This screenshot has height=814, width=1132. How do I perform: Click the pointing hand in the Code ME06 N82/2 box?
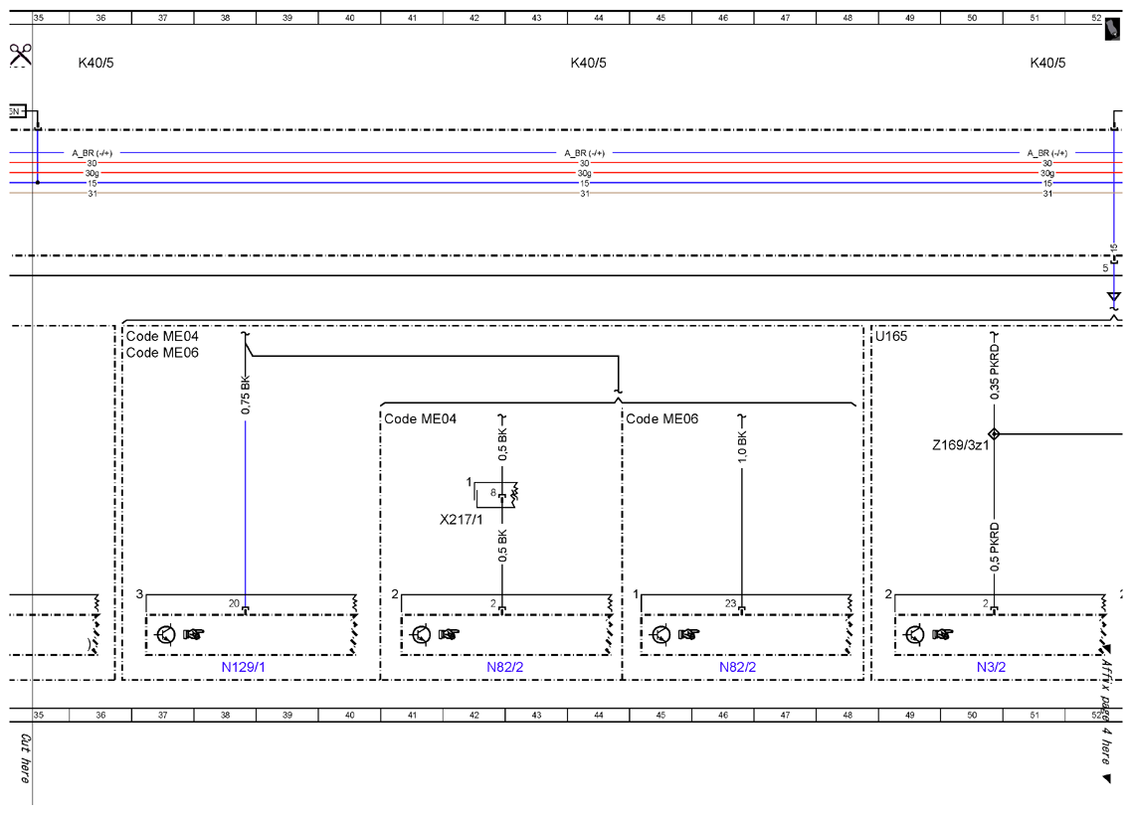pyautogui.click(x=688, y=634)
